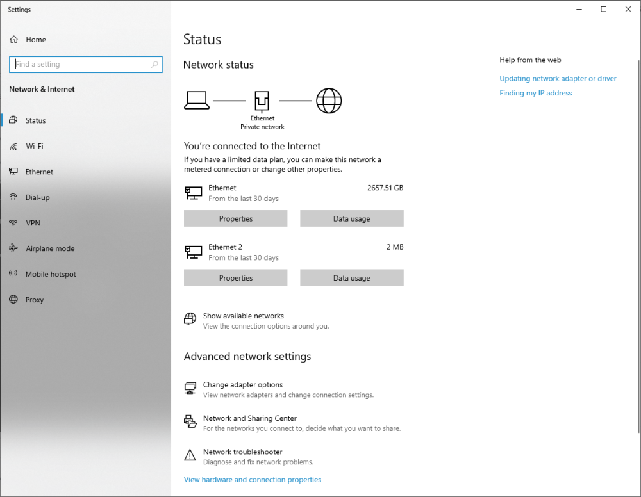Click the search magnifier icon
The width and height of the screenshot is (641, 497).
point(154,65)
